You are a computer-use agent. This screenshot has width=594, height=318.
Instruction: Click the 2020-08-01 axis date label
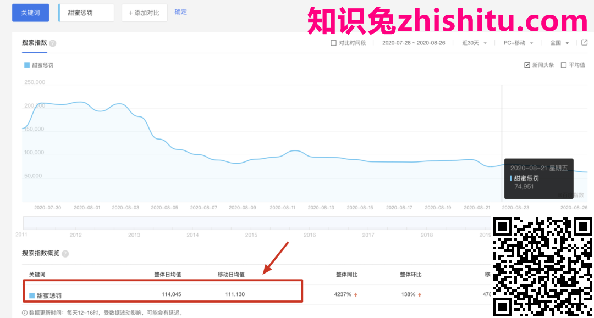87,208
